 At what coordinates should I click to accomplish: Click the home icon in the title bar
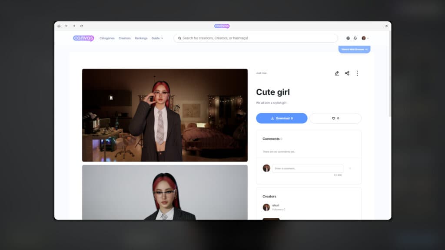(x=59, y=26)
